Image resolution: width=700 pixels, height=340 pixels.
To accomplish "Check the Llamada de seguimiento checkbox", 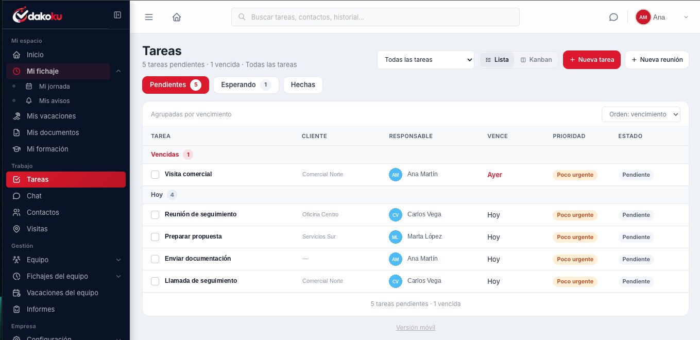I will 155,281.
